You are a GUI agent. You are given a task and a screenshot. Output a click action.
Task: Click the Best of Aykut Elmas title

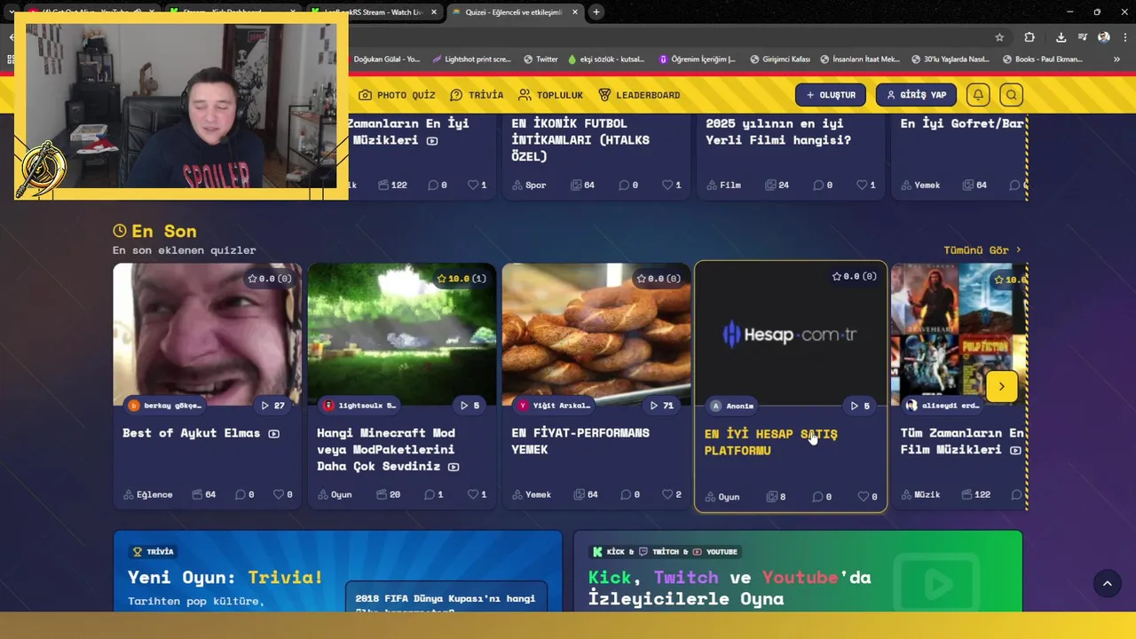coord(192,433)
